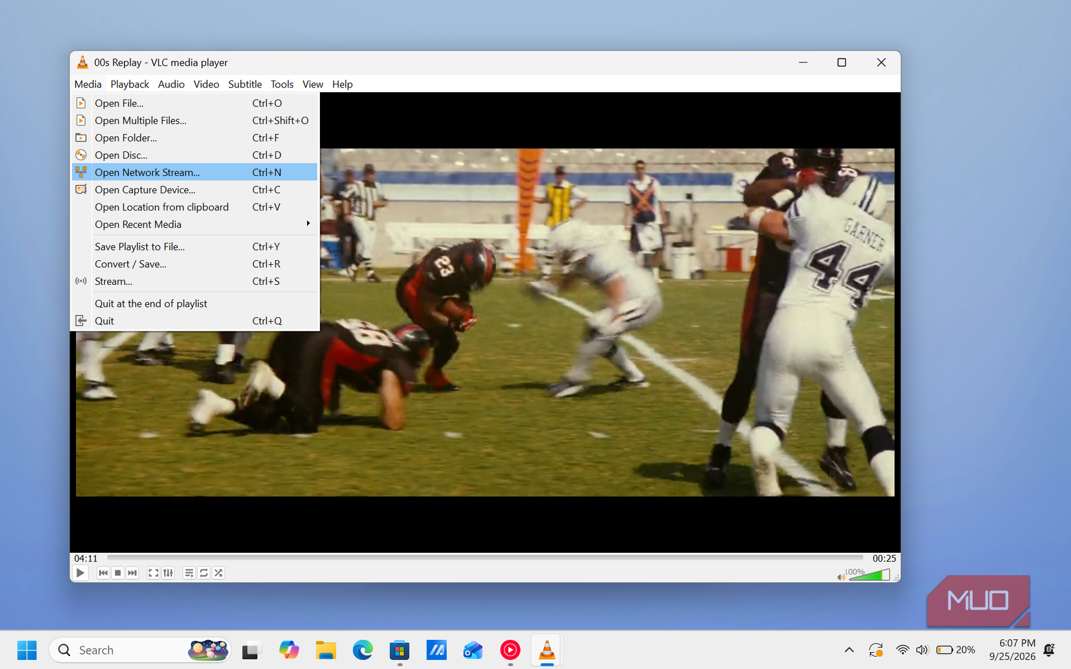Toggle loop mode icon
Image resolution: width=1071 pixels, height=669 pixels.
coord(204,573)
